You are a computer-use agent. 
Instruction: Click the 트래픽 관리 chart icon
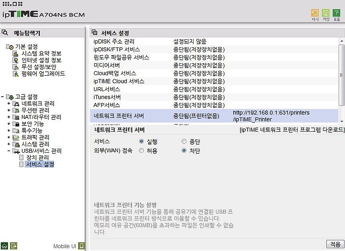point(16,137)
